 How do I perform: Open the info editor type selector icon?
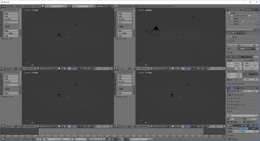(x=3, y=6)
